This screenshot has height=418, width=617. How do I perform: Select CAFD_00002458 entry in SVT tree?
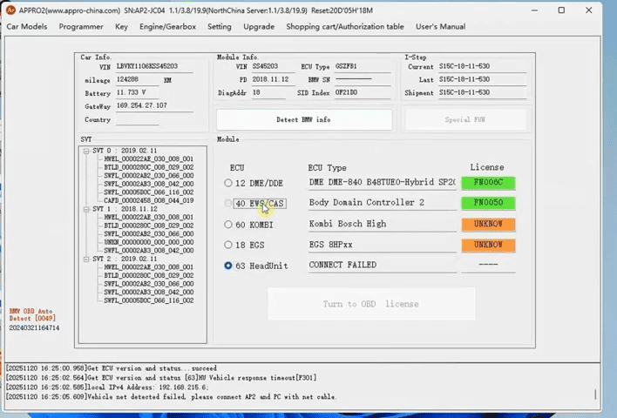point(148,200)
